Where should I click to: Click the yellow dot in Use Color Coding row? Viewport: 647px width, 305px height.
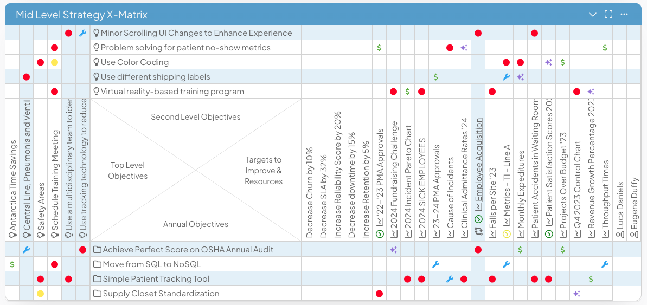point(54,62)
